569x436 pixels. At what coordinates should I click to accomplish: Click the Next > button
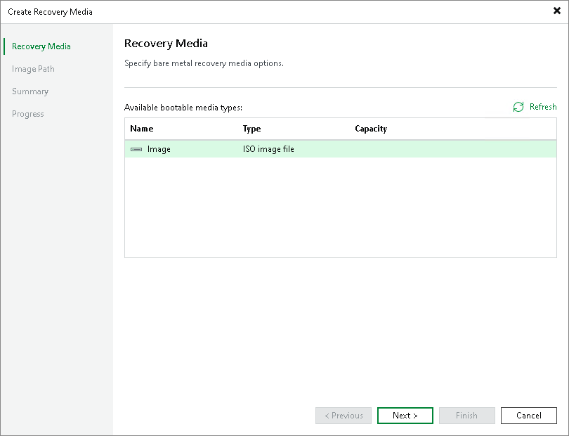click(x=405, y=416)
